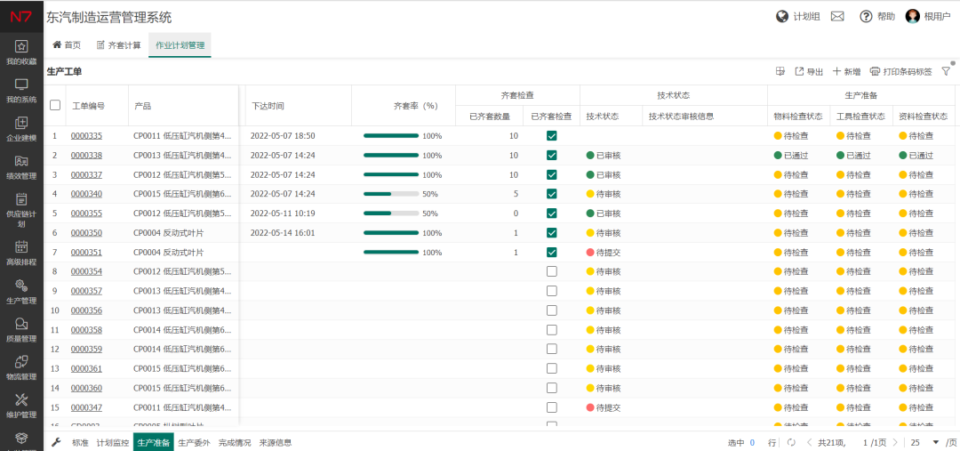Viewport: 960px width, 451px height.
Task: Switch to 标准 view tab
Action: click(x=80, y=442)
